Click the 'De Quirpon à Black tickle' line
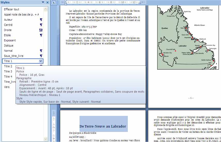221x142 pixels. 83,133
